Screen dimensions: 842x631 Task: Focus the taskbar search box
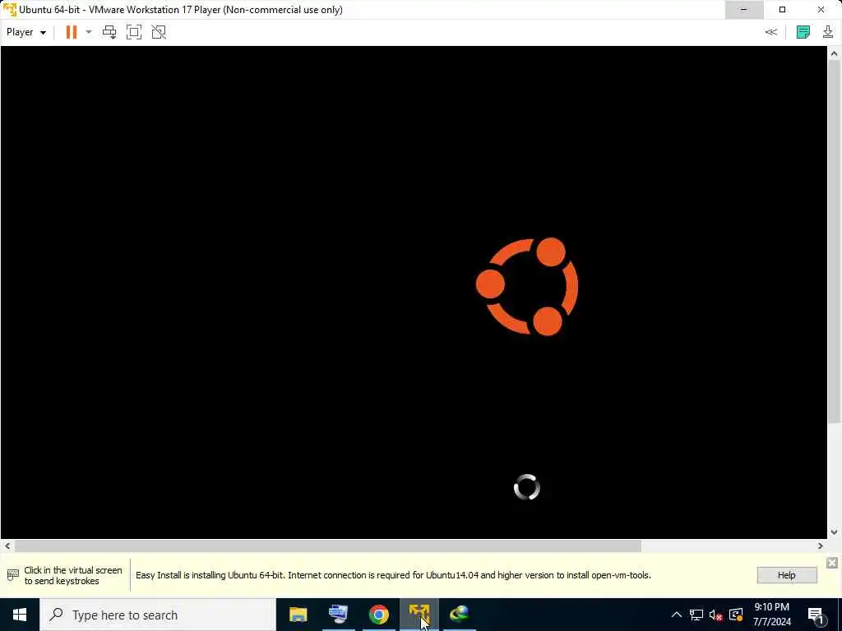157,615
